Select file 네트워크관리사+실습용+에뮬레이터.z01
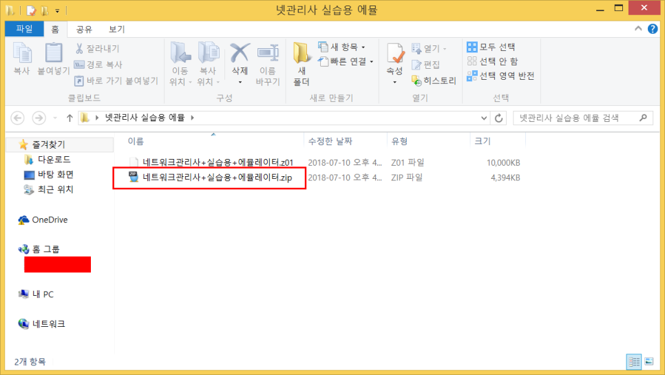Screen dimensions: 665x375 [x=218, y=162]
